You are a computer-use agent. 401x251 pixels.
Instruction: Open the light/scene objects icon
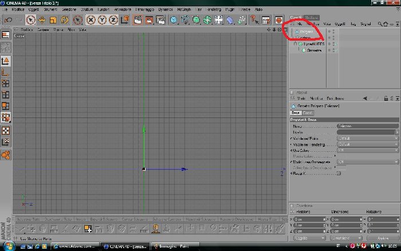pyautogui.click(x=219, y=19)
